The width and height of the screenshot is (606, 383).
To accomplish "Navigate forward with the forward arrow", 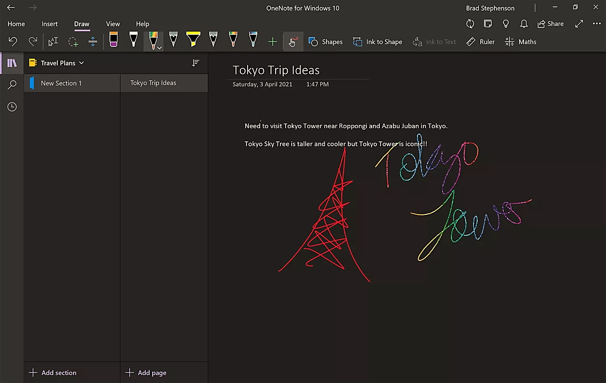I will (33, 8).
